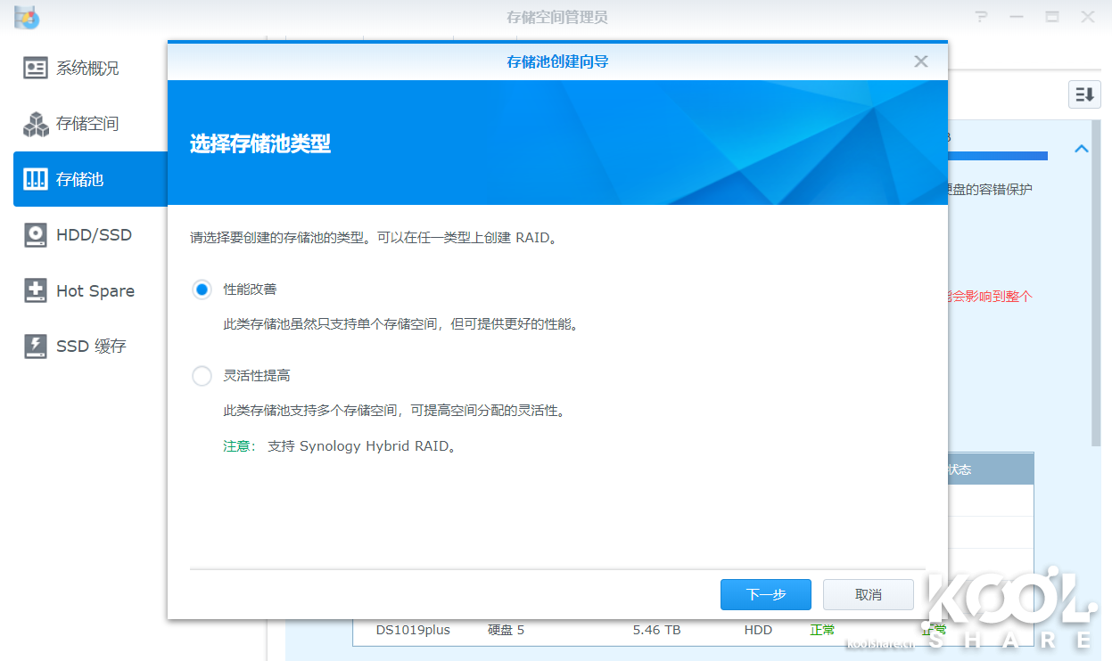Go to Hot Spare section
Image resolution: width=1112 pixels, height=661 pixels.
point(95,290)
